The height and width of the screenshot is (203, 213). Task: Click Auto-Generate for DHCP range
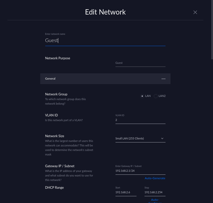click(x=155, y=178)
